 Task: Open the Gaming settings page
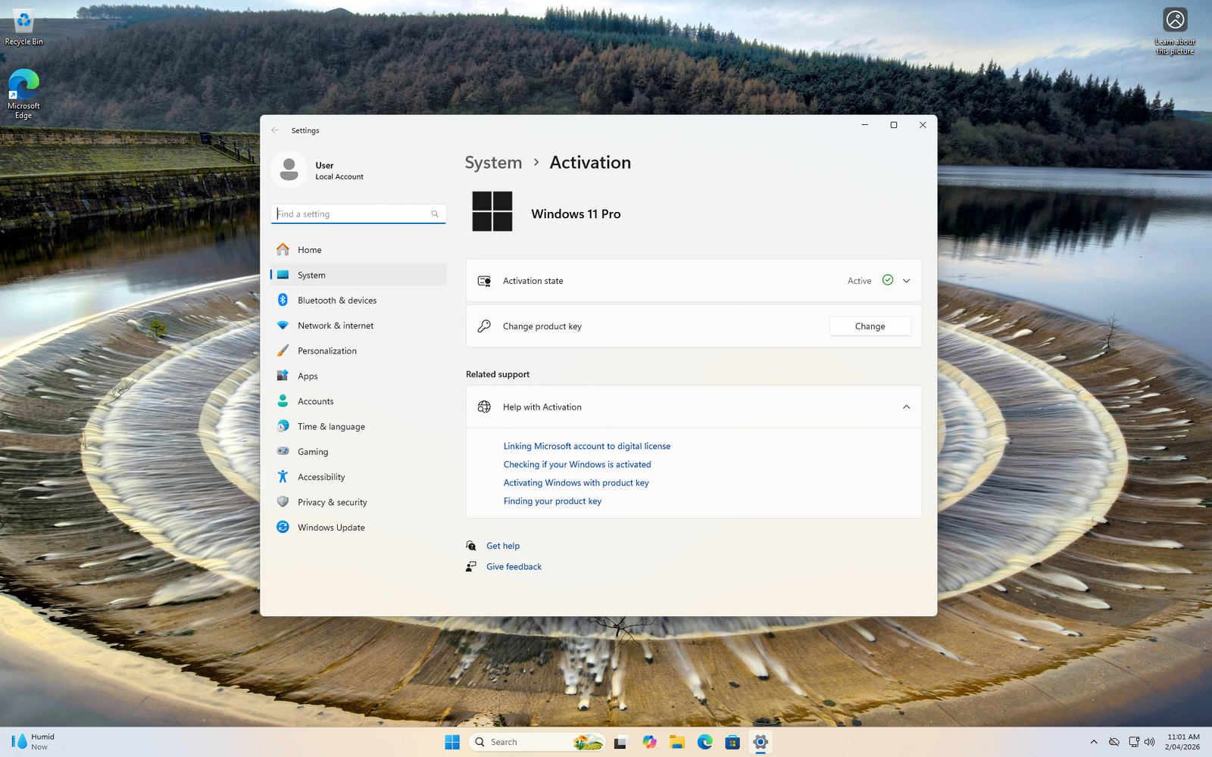click(x=312, y=452)
